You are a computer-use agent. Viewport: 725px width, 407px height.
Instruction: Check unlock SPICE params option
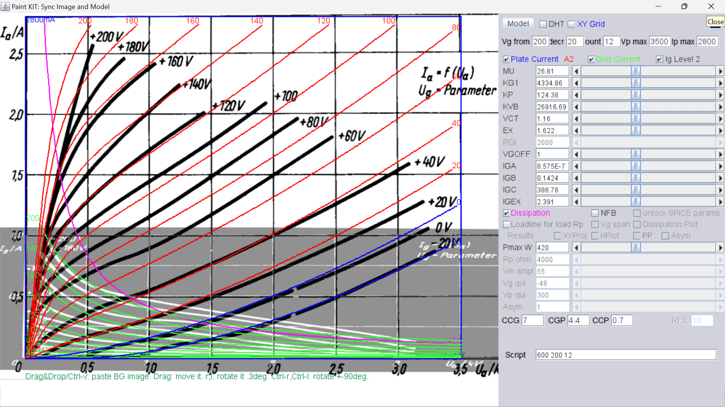[637, 213]
